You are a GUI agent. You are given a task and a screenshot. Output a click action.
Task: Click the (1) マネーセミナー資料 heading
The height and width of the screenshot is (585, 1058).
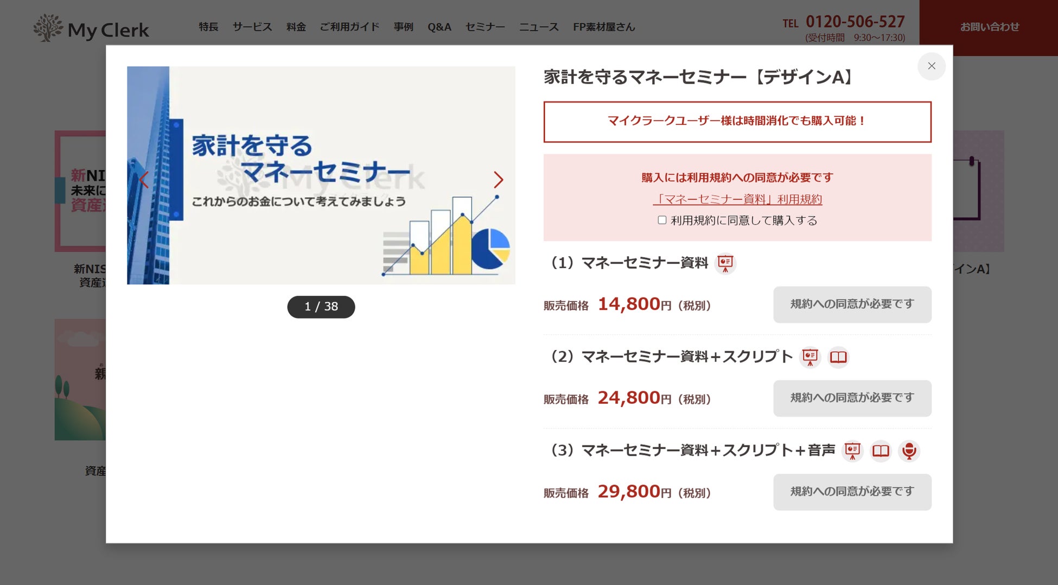(628, 263)
